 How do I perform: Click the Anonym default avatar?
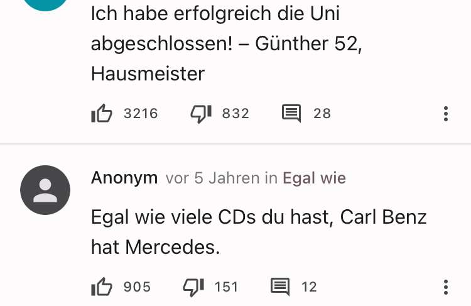(x=45, y=190)
